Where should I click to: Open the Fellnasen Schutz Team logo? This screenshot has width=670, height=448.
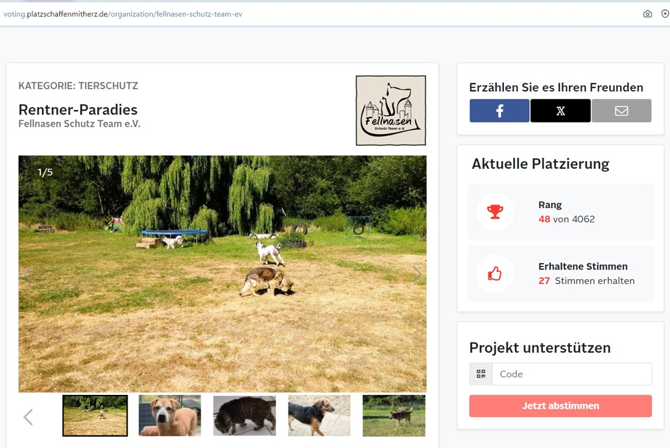tap(391, 110)
